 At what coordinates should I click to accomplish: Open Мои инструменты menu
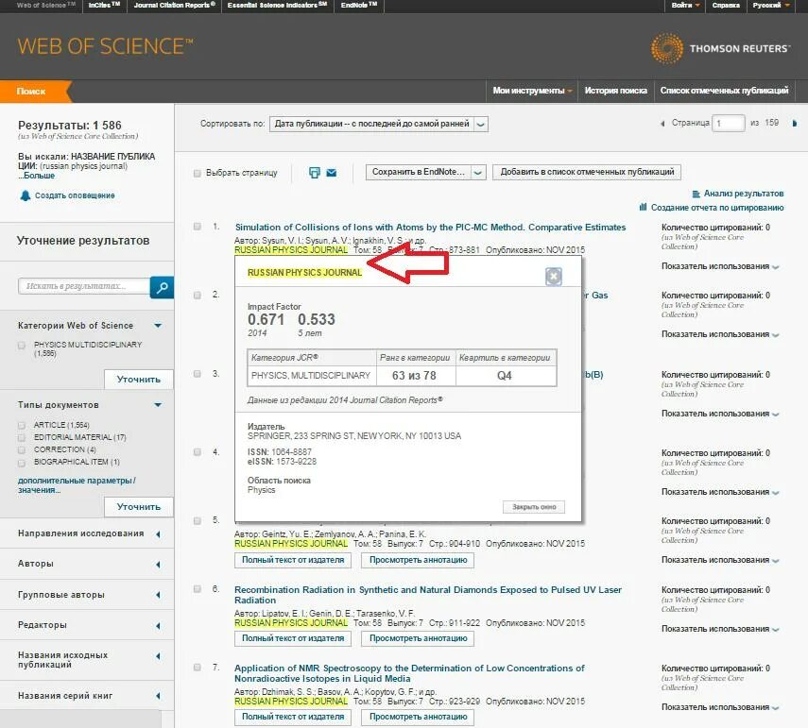click(x=532, y=91)
